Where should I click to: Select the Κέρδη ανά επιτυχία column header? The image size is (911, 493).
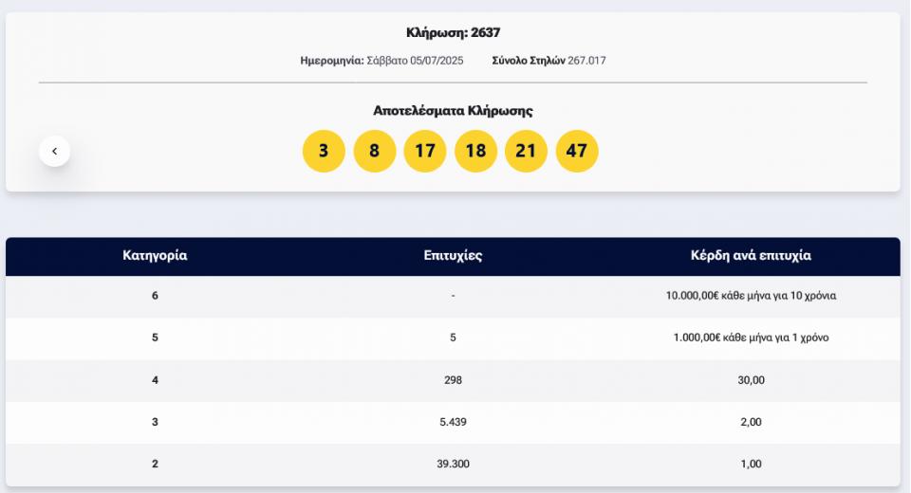point(751,256)
